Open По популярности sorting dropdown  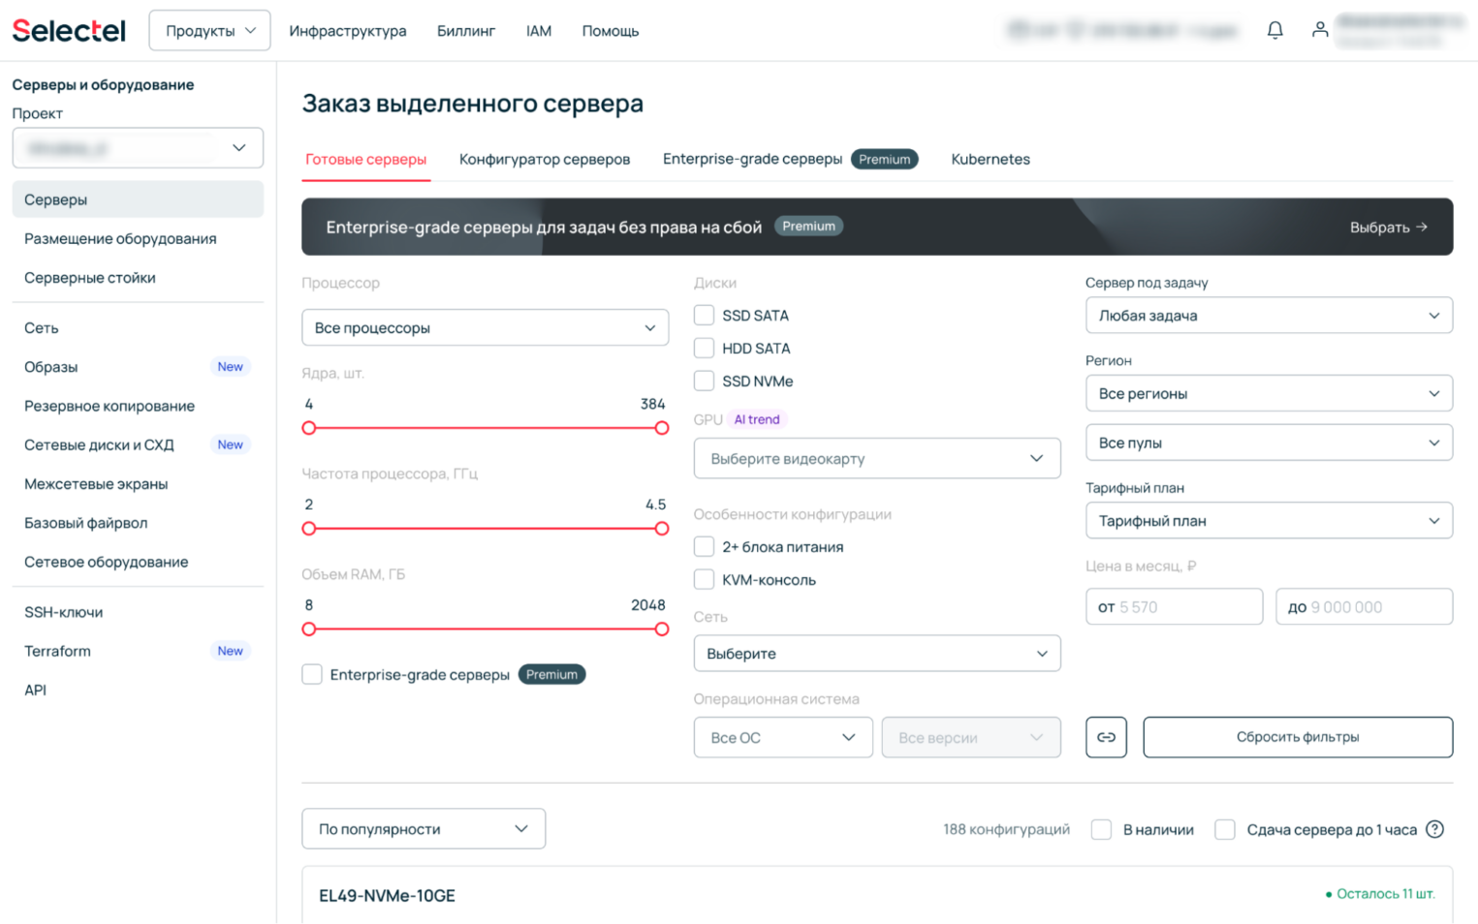click(424, 829)
